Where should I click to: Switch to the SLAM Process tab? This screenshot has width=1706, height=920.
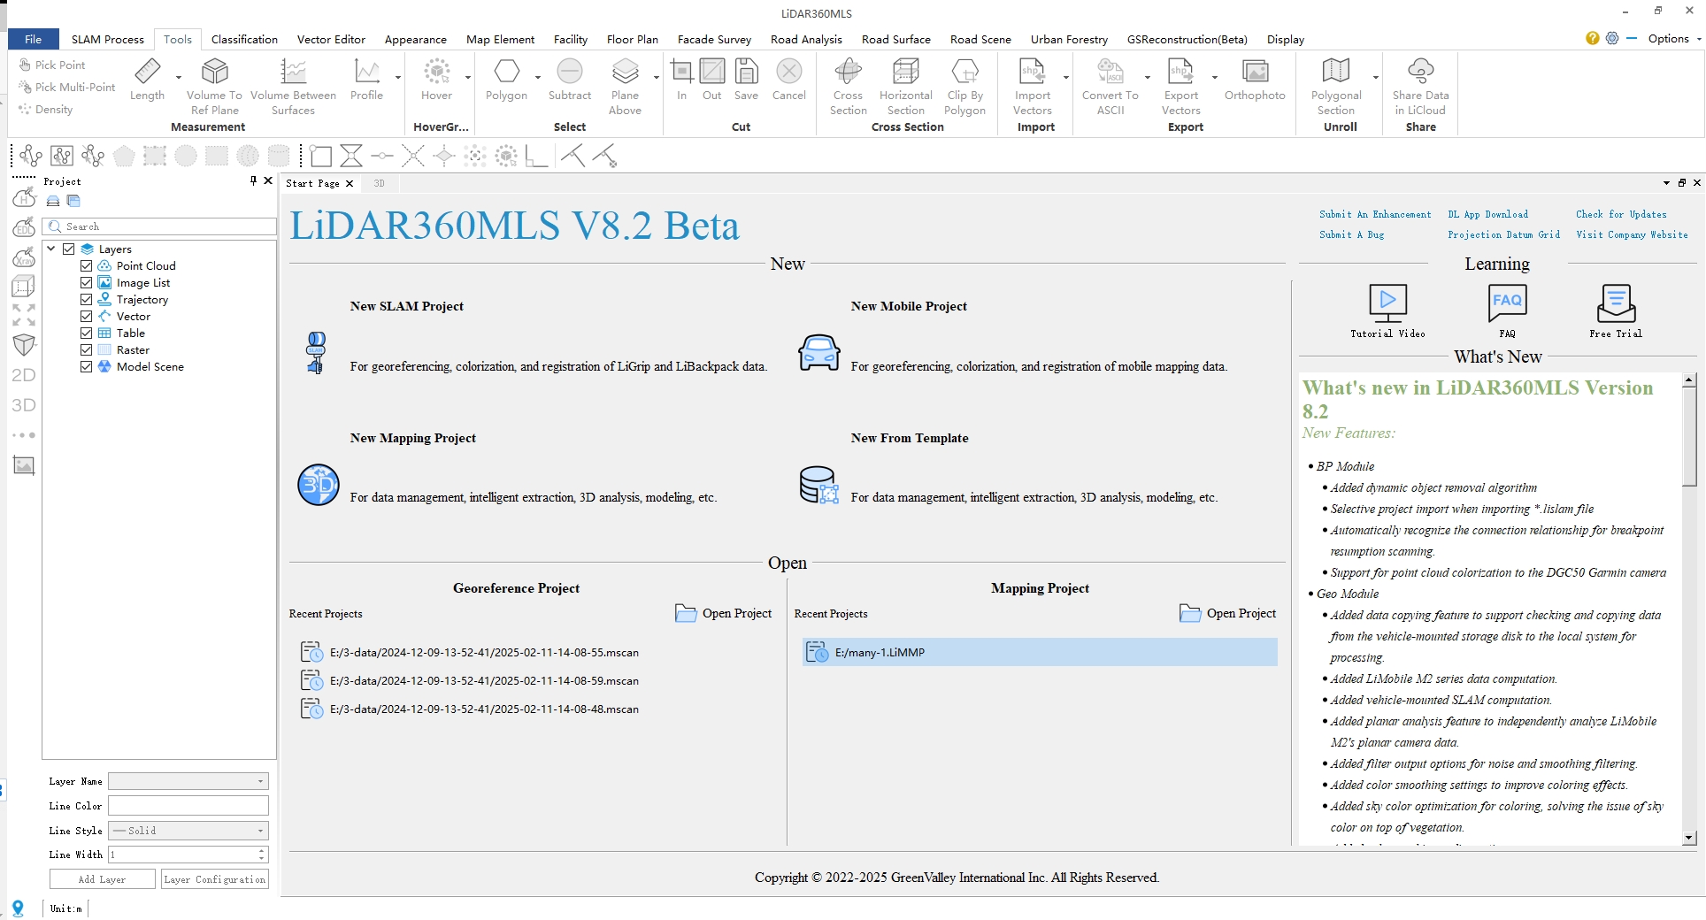pos(107,39)
